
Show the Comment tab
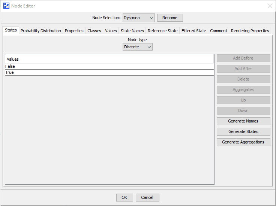pyautogui.click(x=219, y=31)
